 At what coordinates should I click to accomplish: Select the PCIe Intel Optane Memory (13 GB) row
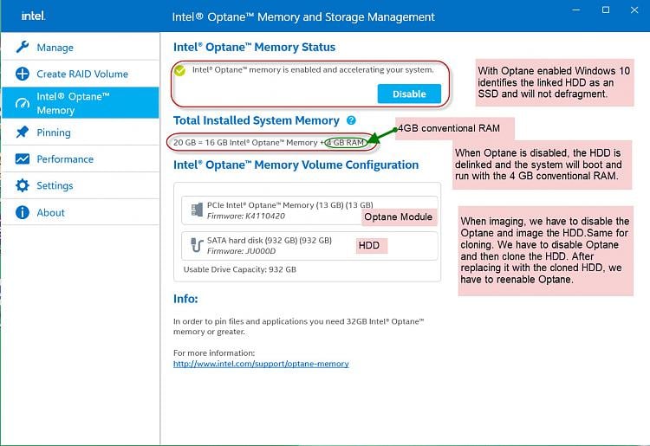tap(309, 210)
